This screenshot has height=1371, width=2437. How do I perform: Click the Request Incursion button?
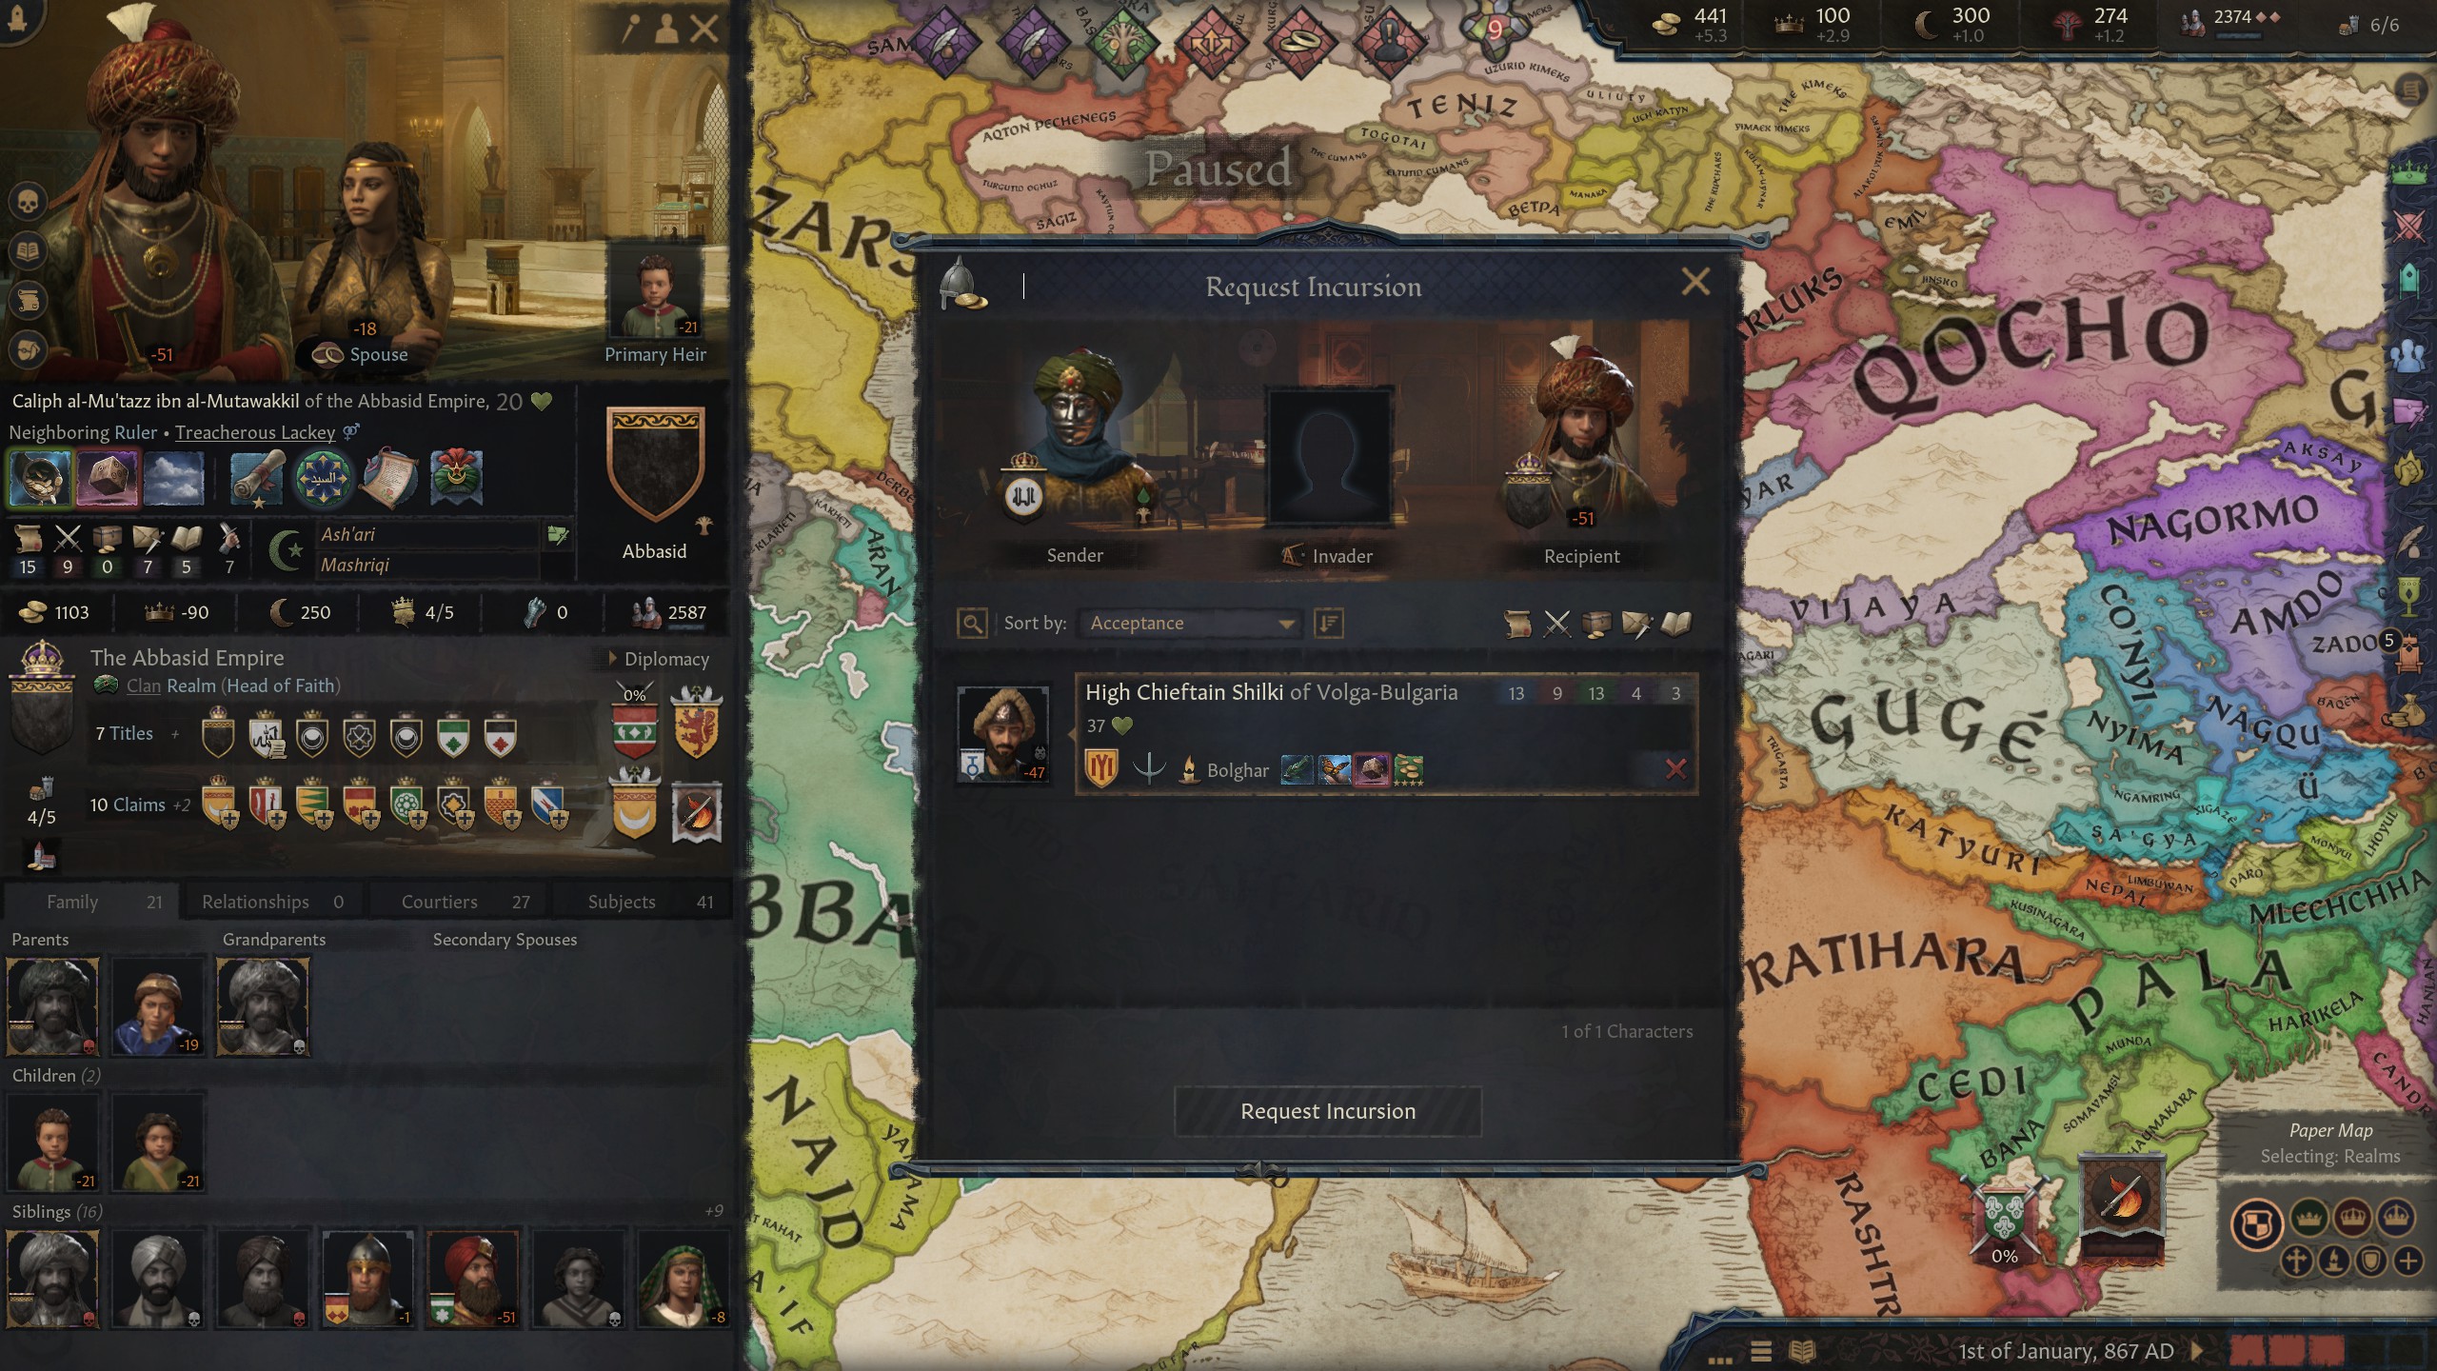point(1328,1111)
